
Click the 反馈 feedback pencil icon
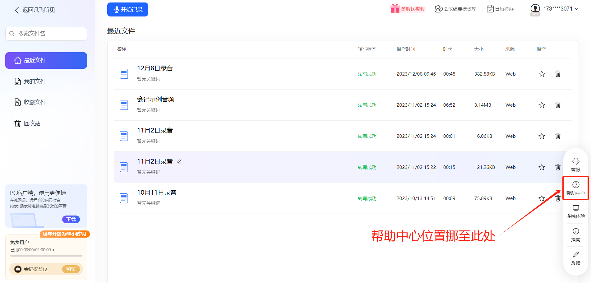pos(575,255)
